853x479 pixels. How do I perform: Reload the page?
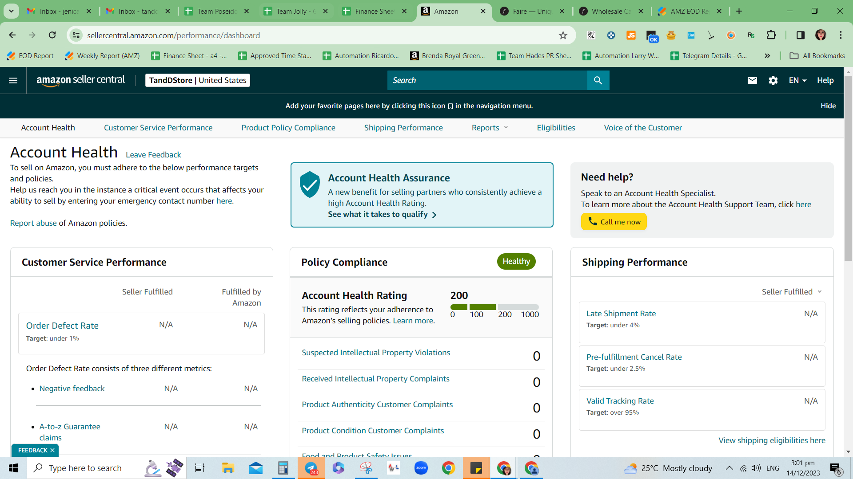52,35
